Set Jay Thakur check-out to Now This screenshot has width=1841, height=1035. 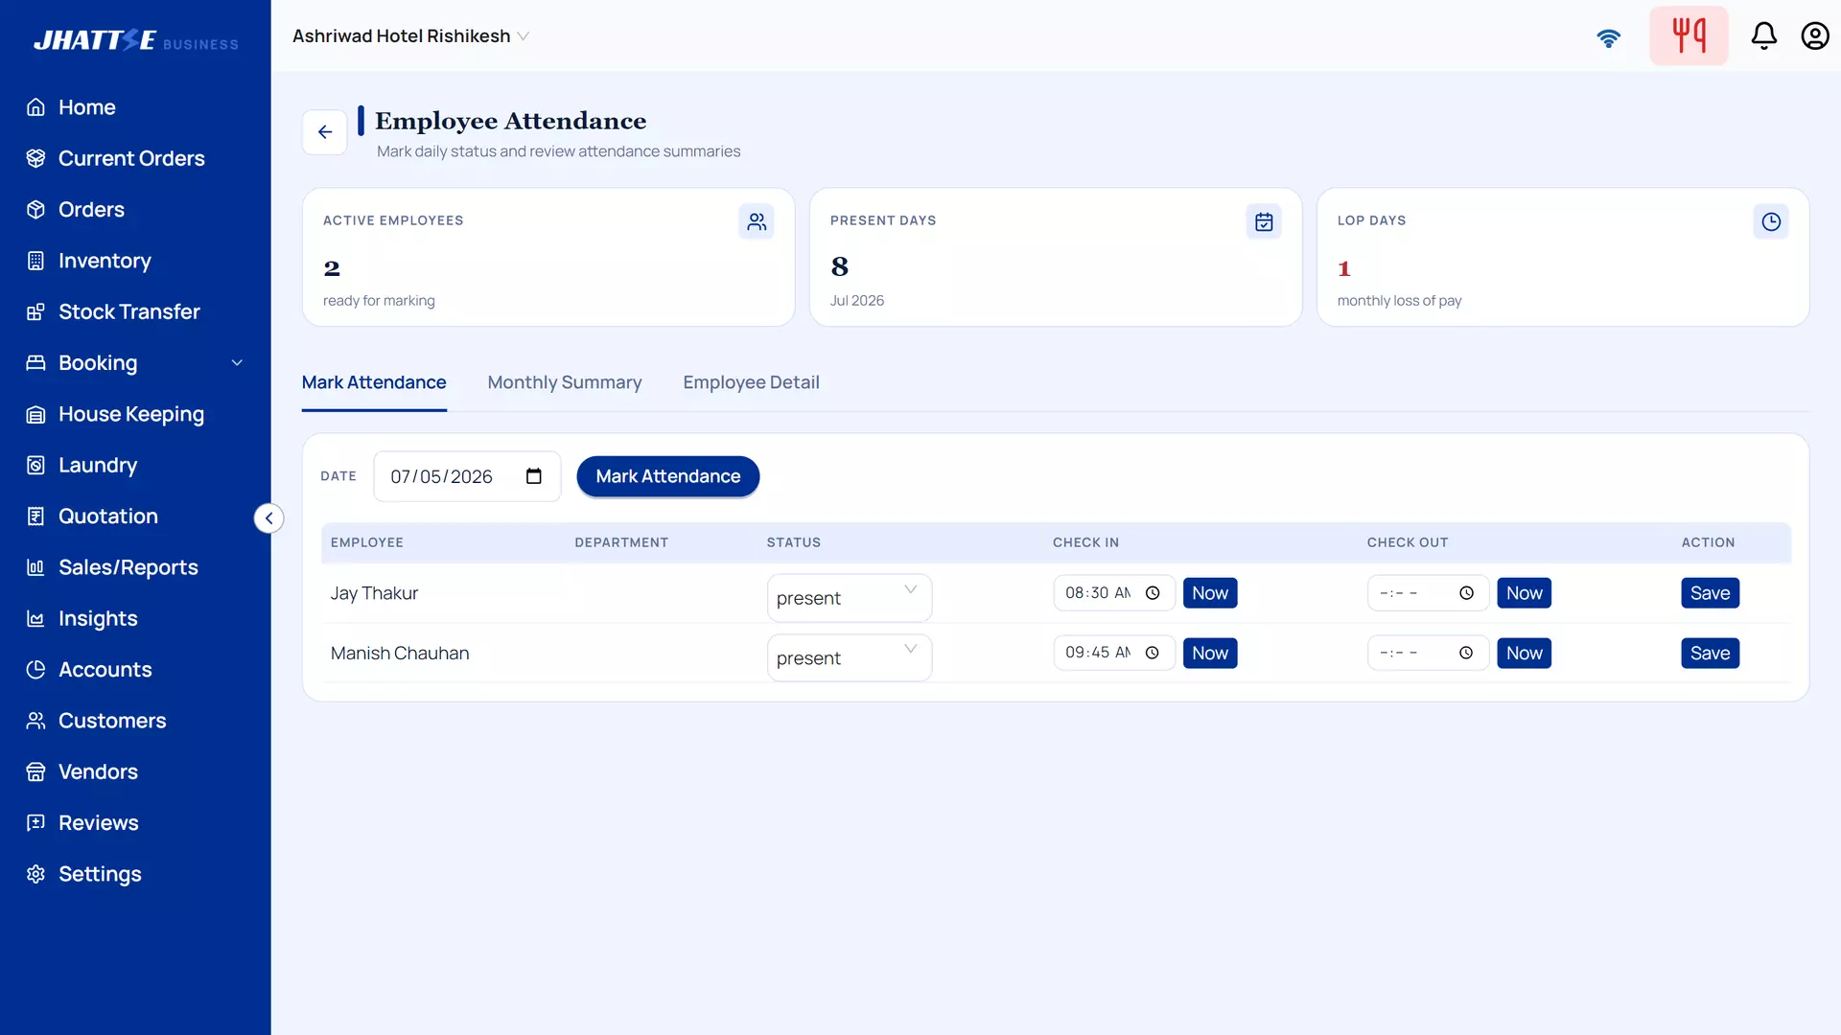click(x=1524, y=593)
